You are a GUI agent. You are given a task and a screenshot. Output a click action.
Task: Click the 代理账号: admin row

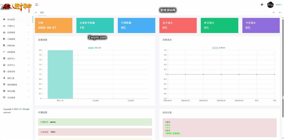95,122
